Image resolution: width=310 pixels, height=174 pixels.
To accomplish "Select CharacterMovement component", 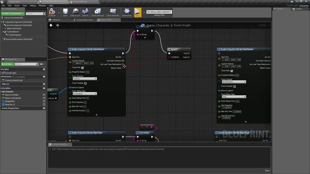I will (19, 39).
